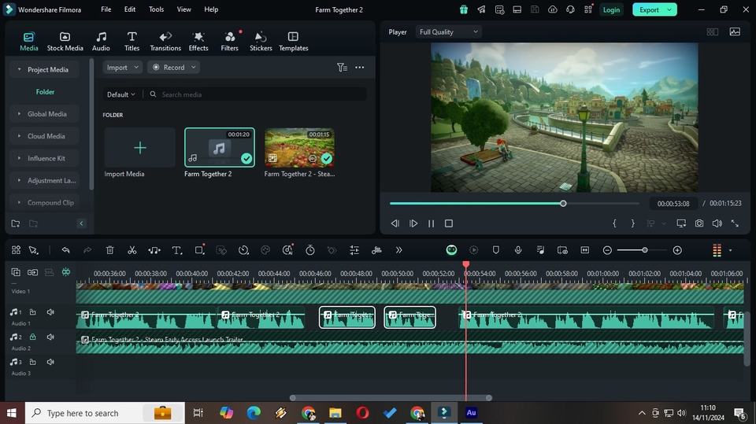Expand the Global Media section
The image size is (756, 424).
46,114
